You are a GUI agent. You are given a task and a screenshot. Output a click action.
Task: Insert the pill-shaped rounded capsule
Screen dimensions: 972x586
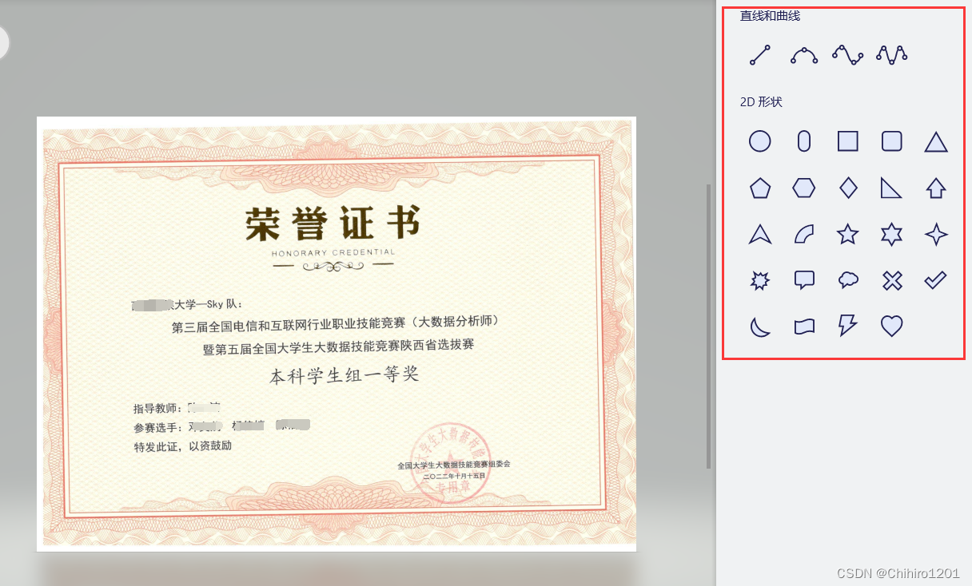(804, 142)
